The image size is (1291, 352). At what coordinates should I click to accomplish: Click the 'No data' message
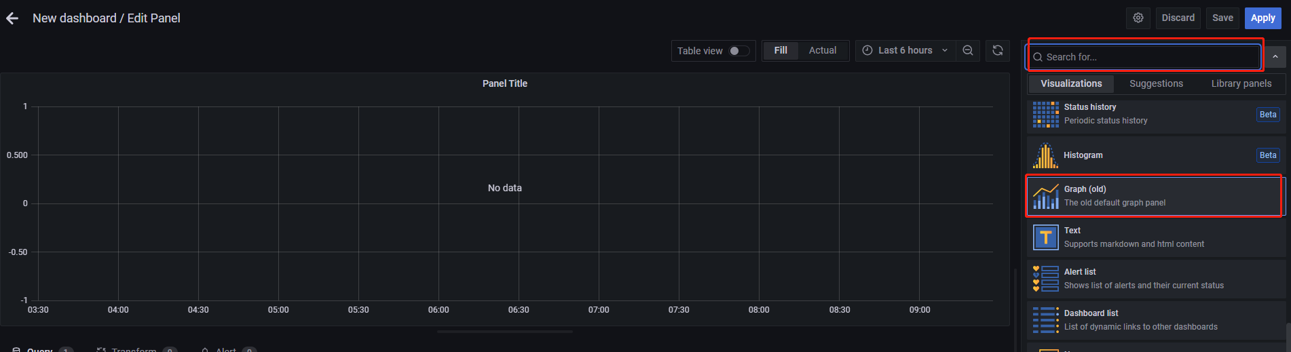(x=505, y=188)
